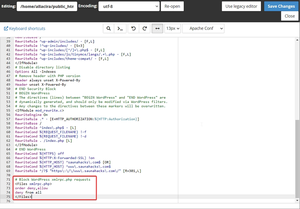Open the utf-8 encoding dropdown
This screenshot has width=300, height=209.
(129, 6)
